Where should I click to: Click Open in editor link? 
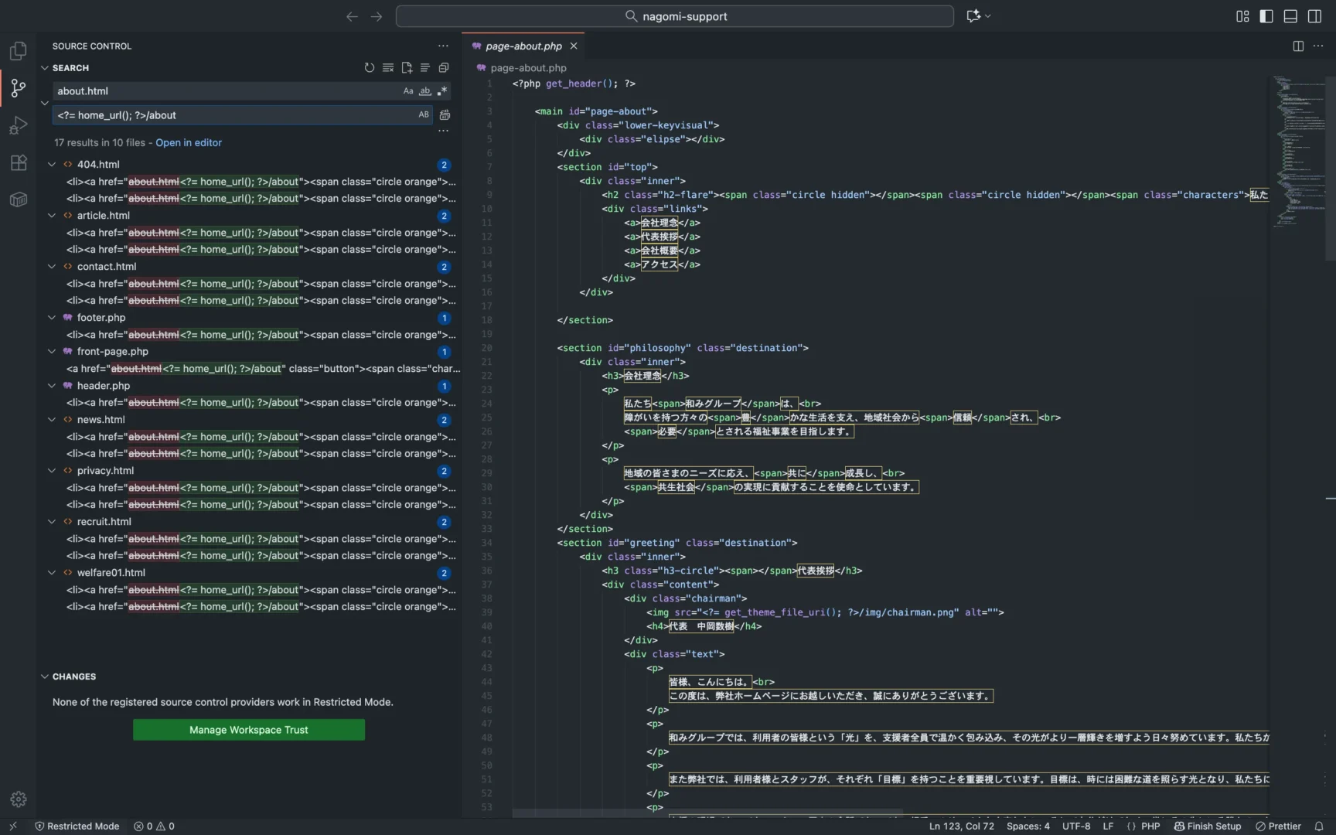click(189, 143)
